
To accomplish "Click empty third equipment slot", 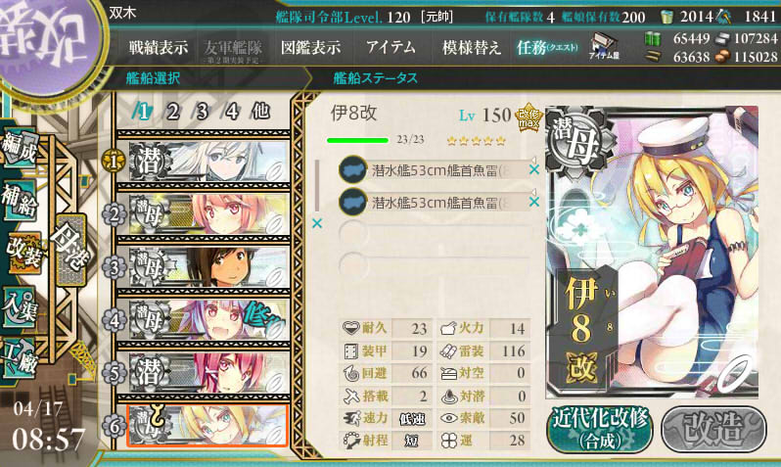I will pos(434,233).
